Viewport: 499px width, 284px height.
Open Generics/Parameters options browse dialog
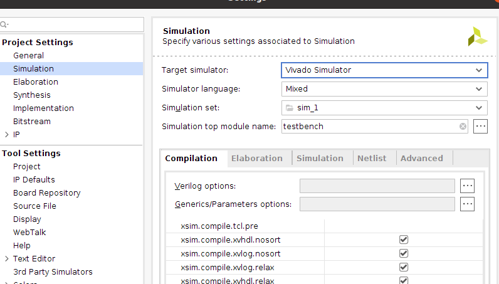click(467, 204)
